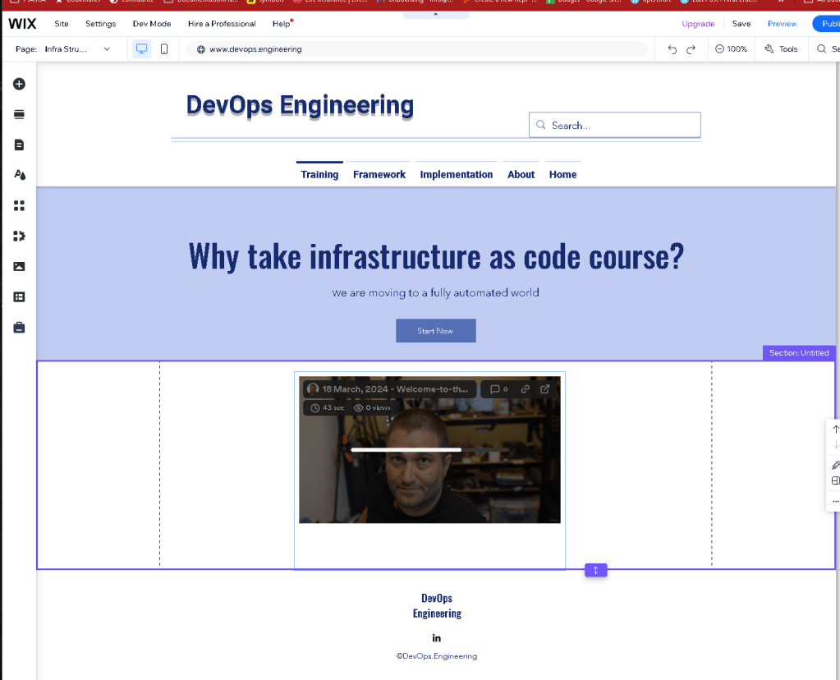This screenshot has width=840, height=680.
Task: Click the LinkedIn icon in footer
Action: tap(437, 637)
